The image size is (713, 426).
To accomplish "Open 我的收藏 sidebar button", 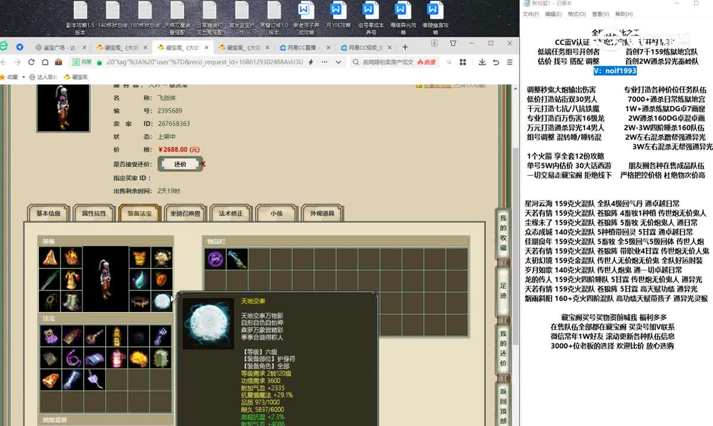I will (503, 233).
